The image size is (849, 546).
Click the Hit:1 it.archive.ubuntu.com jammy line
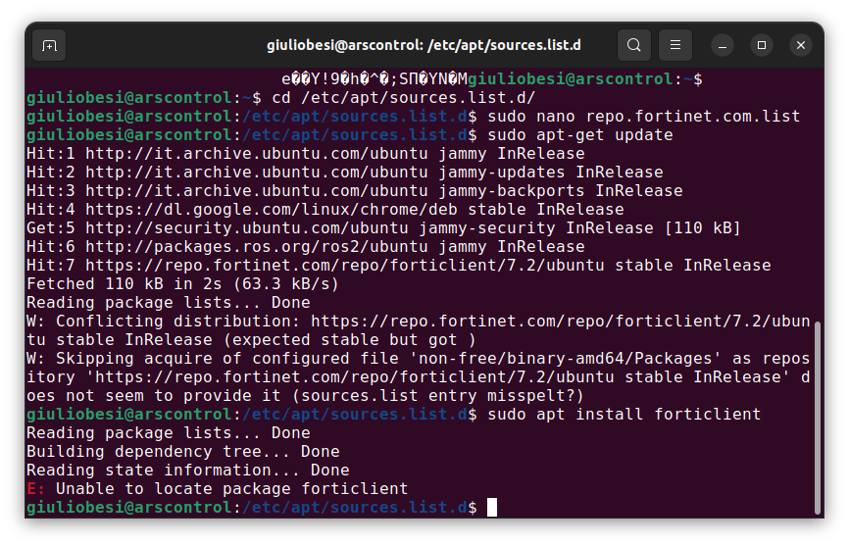305,154
